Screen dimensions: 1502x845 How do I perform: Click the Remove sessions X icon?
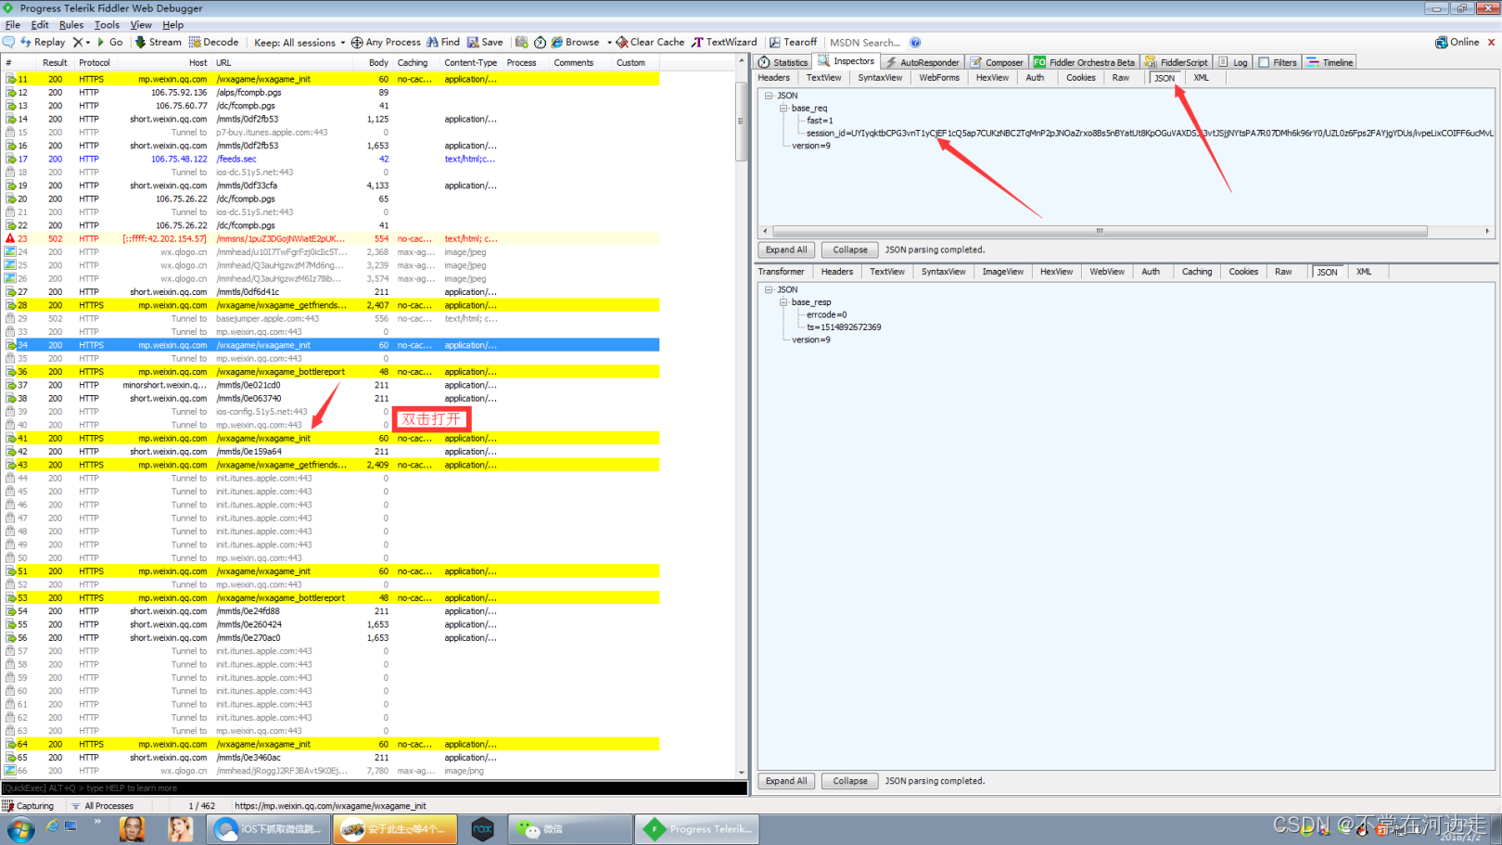tap(78, 42)
